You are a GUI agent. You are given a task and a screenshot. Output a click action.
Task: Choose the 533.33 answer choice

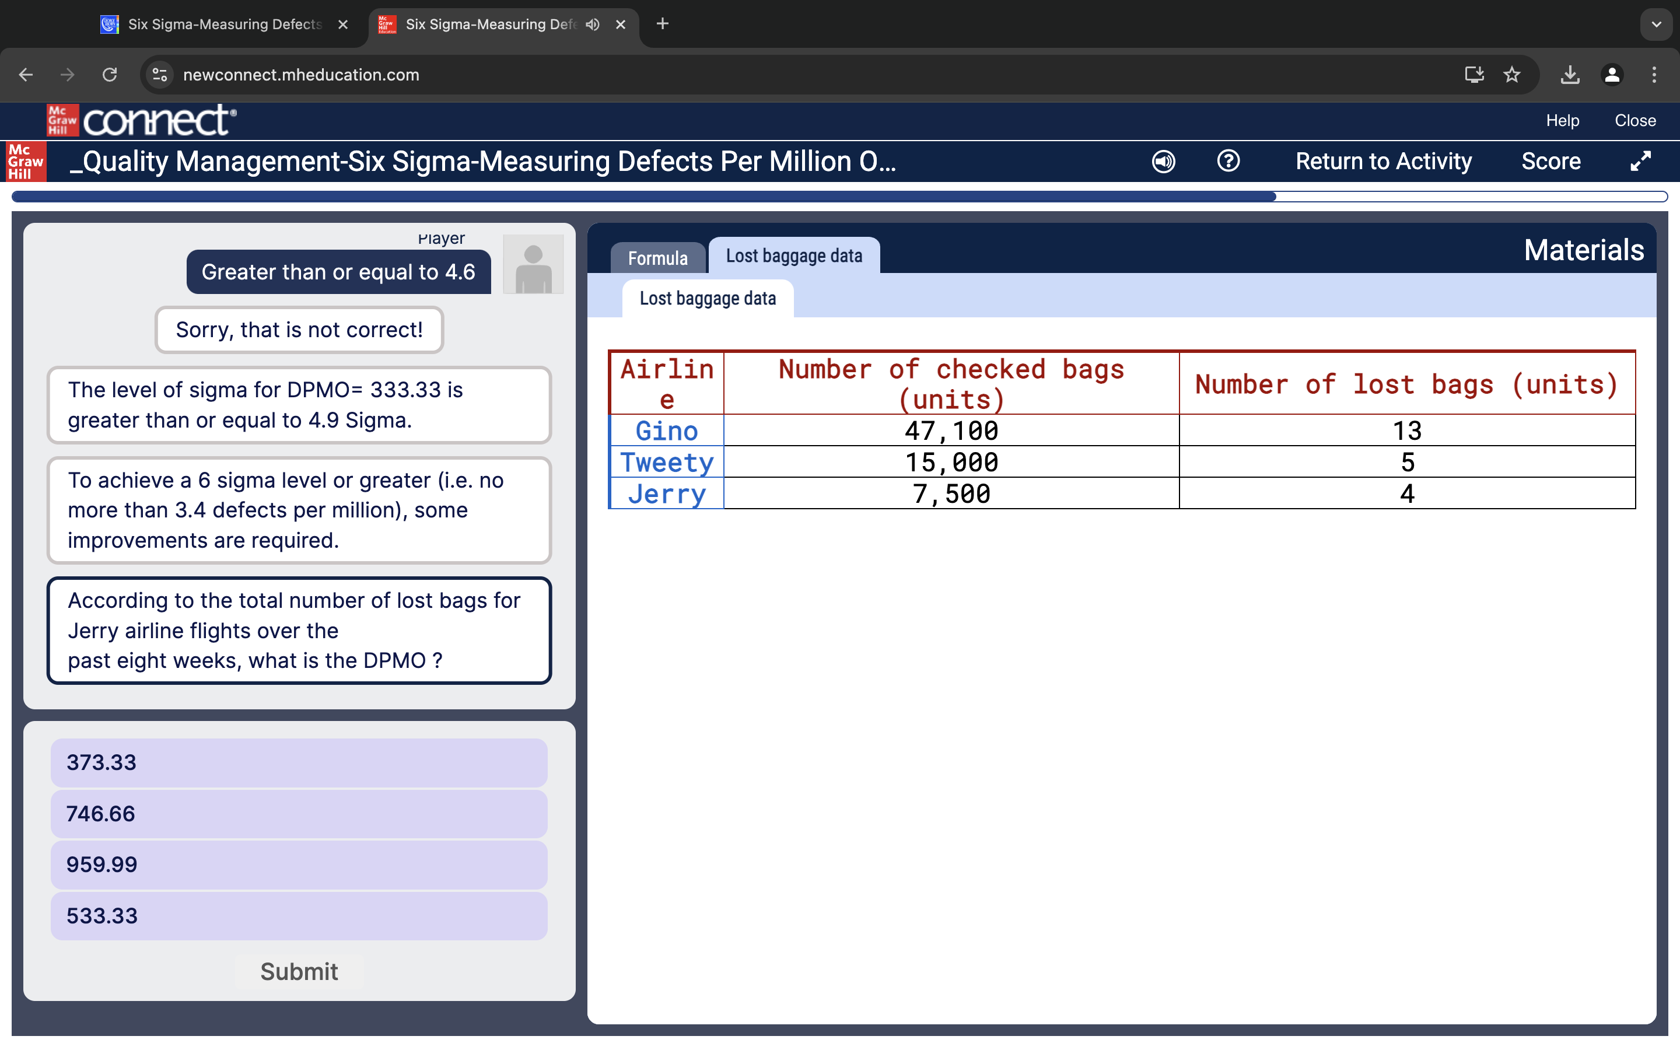click(299, 916)
